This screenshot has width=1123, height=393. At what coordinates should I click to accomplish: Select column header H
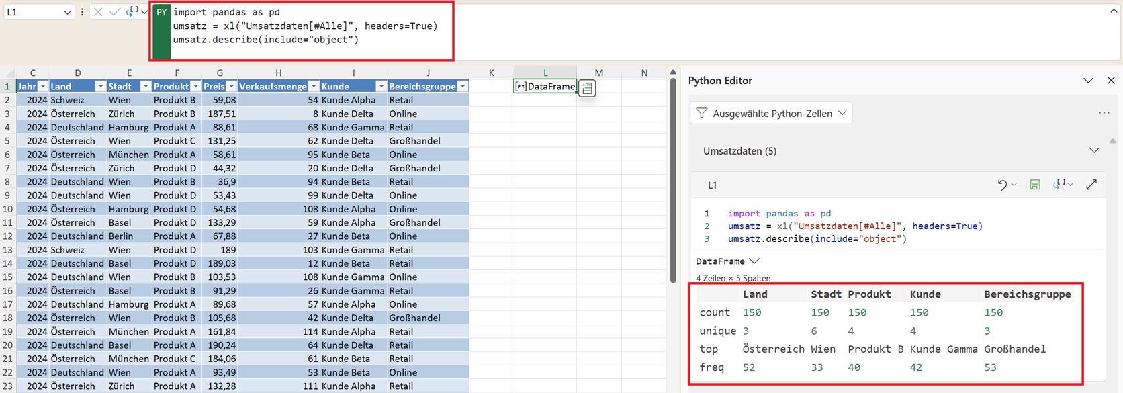coord(278,73)
